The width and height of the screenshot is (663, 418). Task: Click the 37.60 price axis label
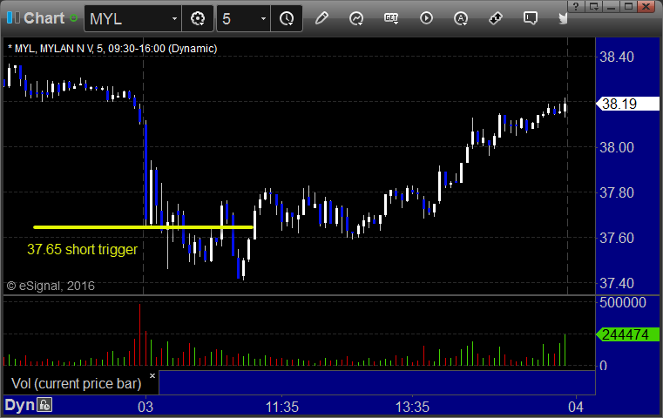coord(617,238)
